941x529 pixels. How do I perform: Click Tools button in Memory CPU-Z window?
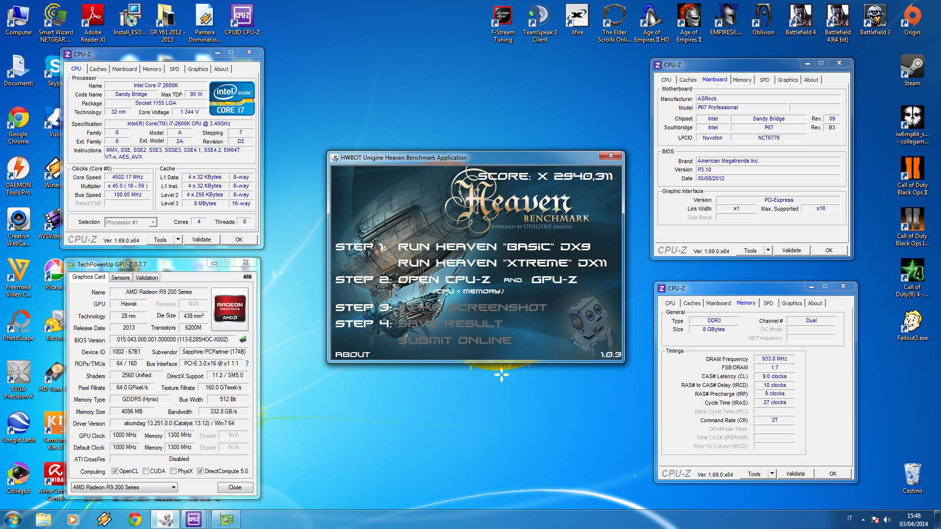754,474
